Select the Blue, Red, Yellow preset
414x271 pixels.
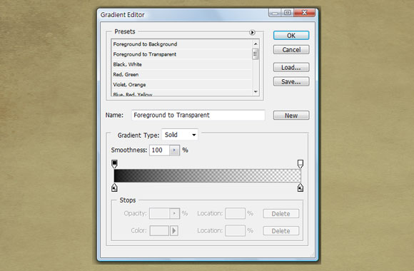[x=182, y=93]
